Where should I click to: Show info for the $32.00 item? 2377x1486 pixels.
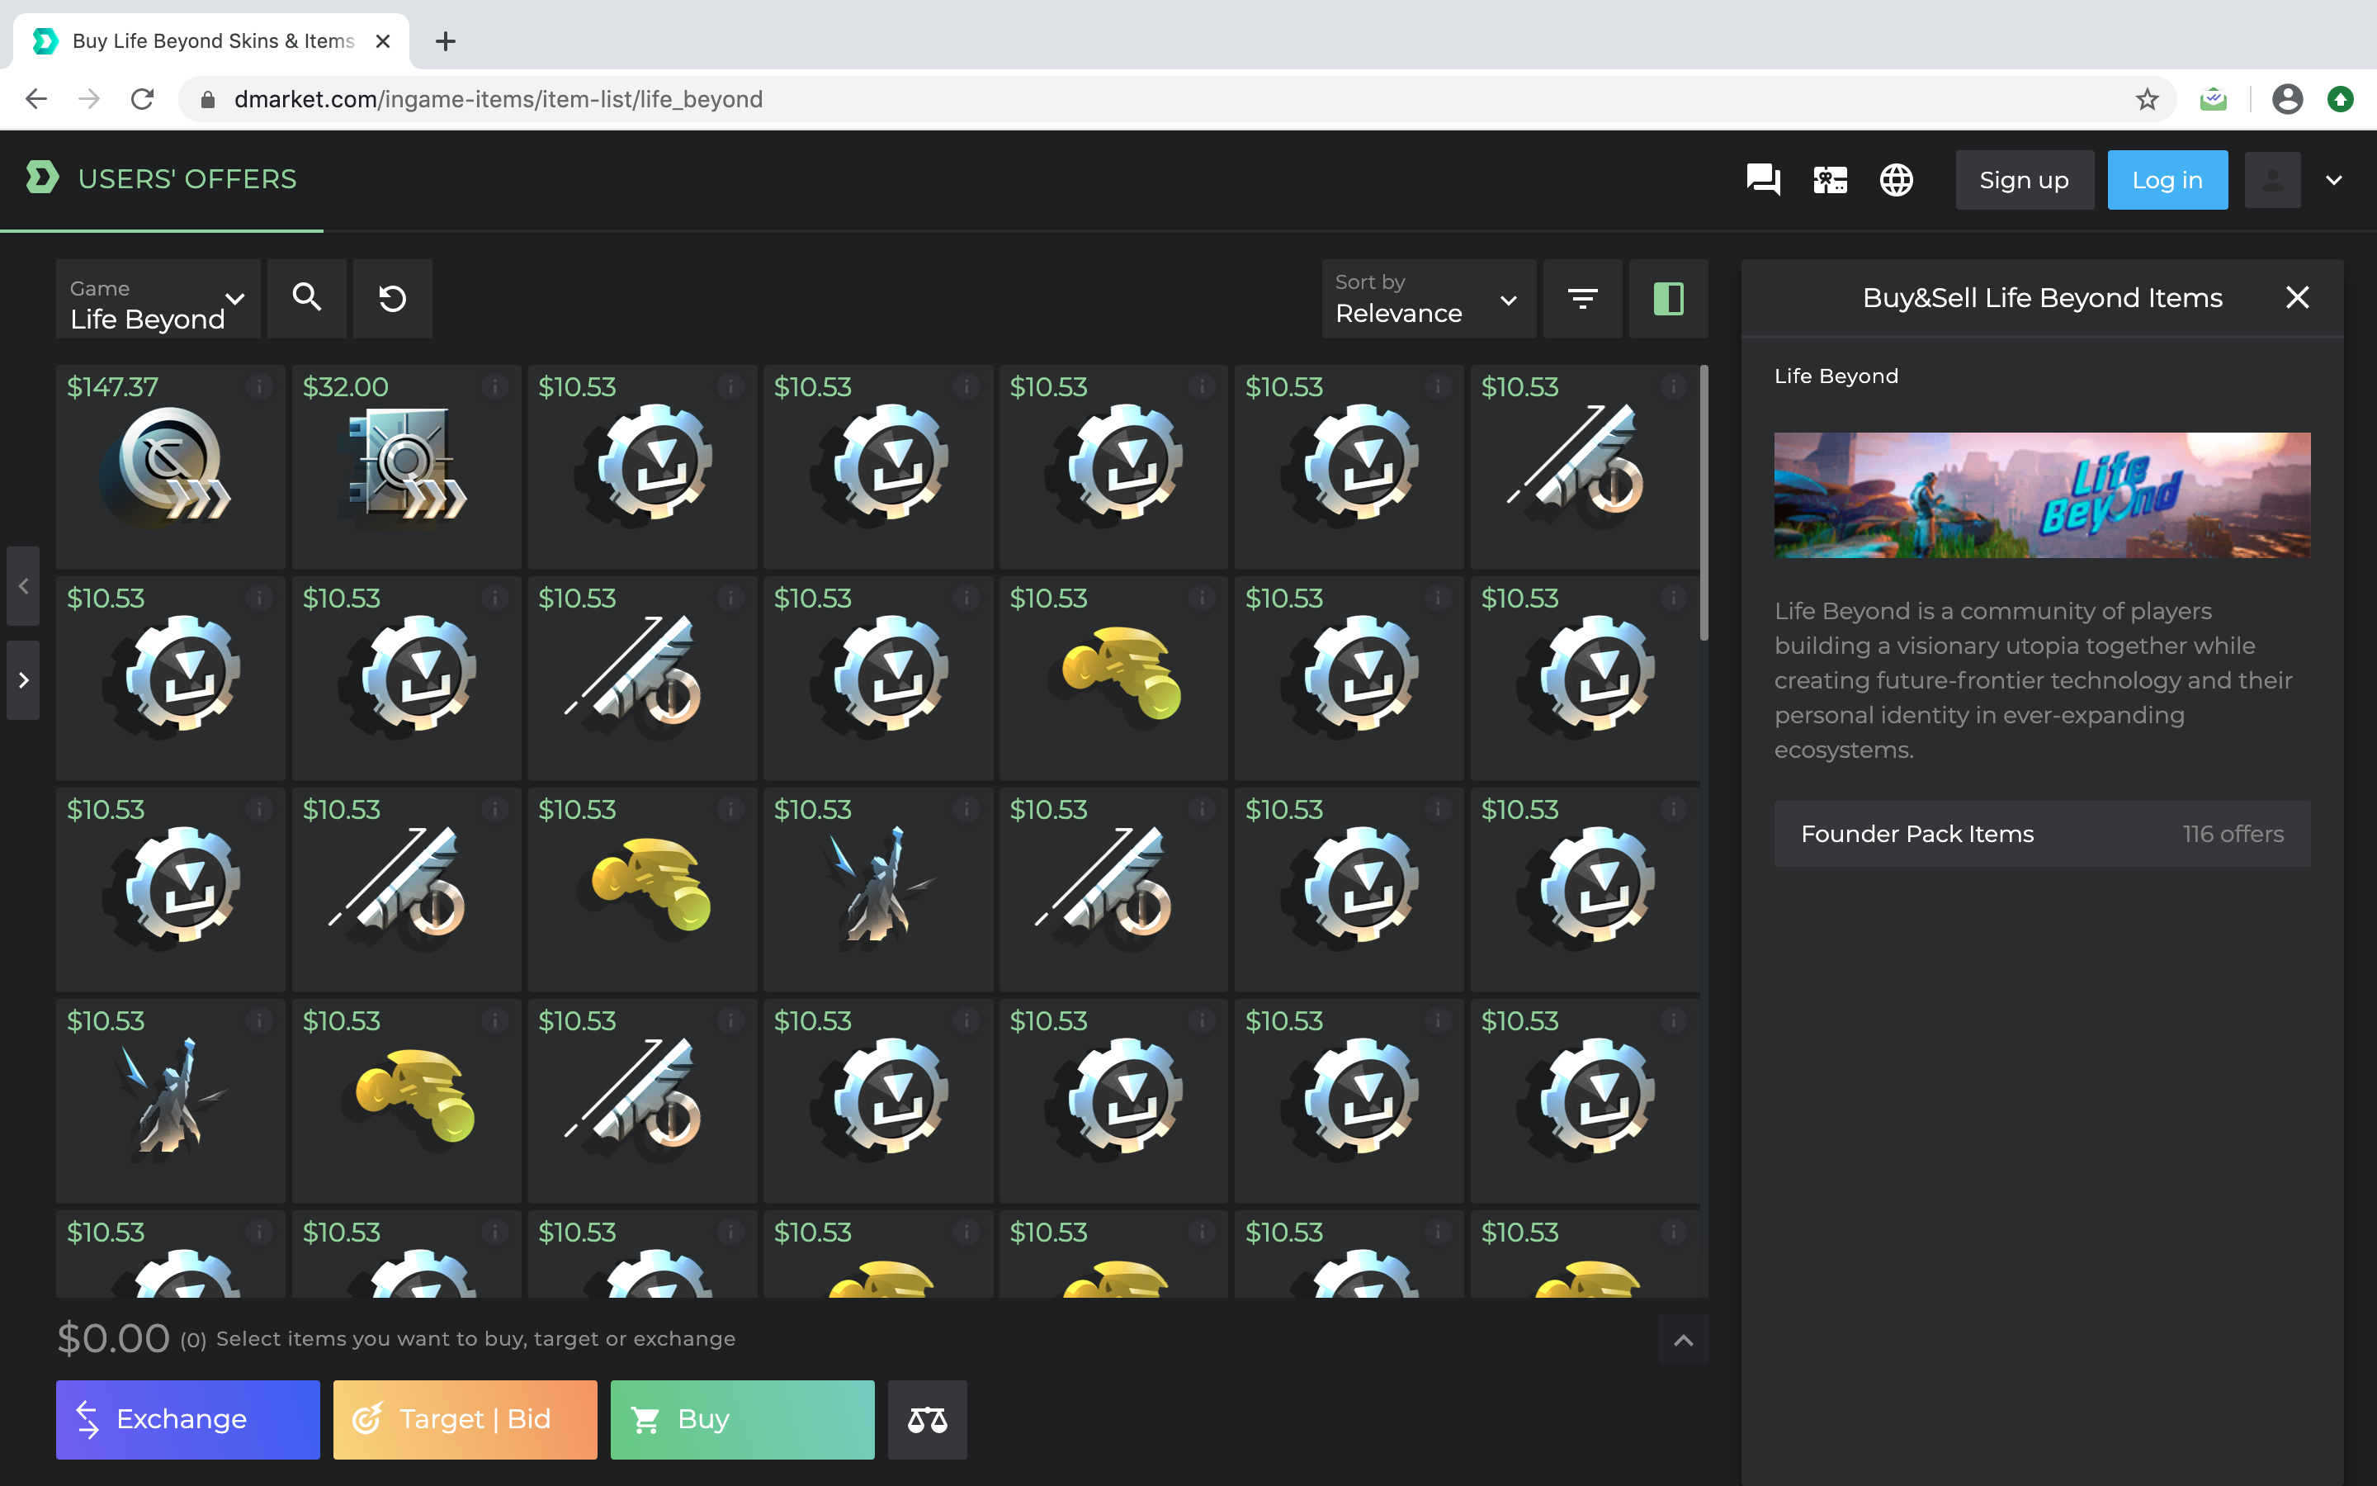(x=495, y=386)
